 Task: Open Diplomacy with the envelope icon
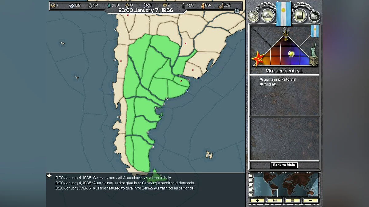314,16
